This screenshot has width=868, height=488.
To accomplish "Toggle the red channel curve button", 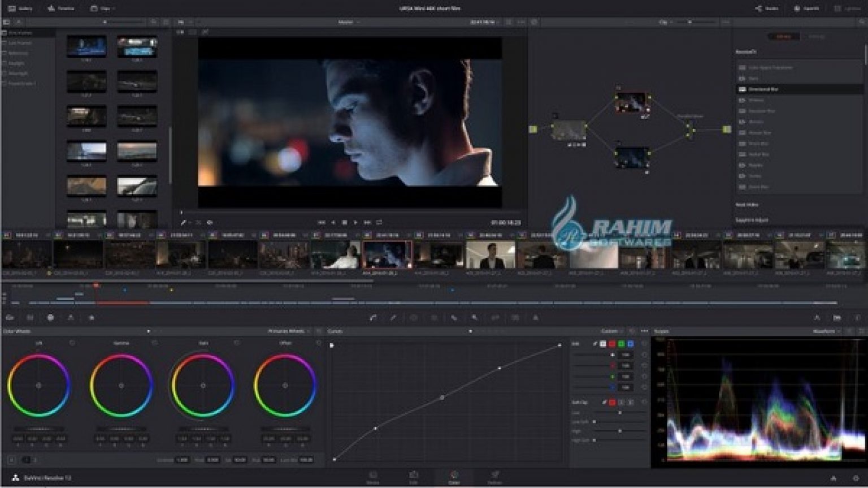I will point(612,344).
